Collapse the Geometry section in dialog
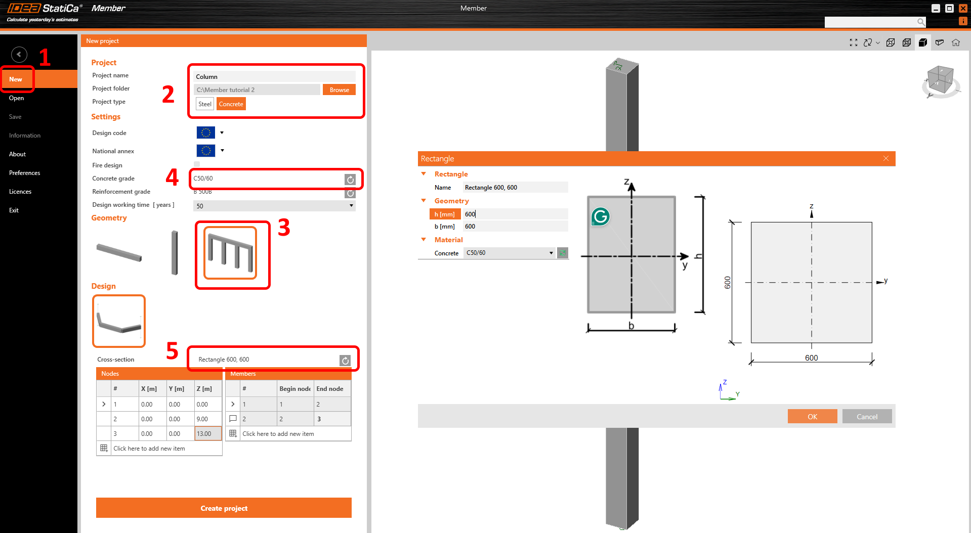 (424, 200)
